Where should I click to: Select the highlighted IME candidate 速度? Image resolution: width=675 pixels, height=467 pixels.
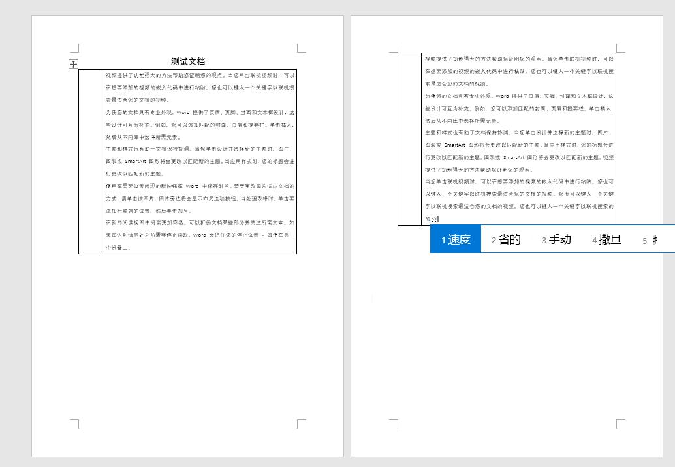[456, 239]
